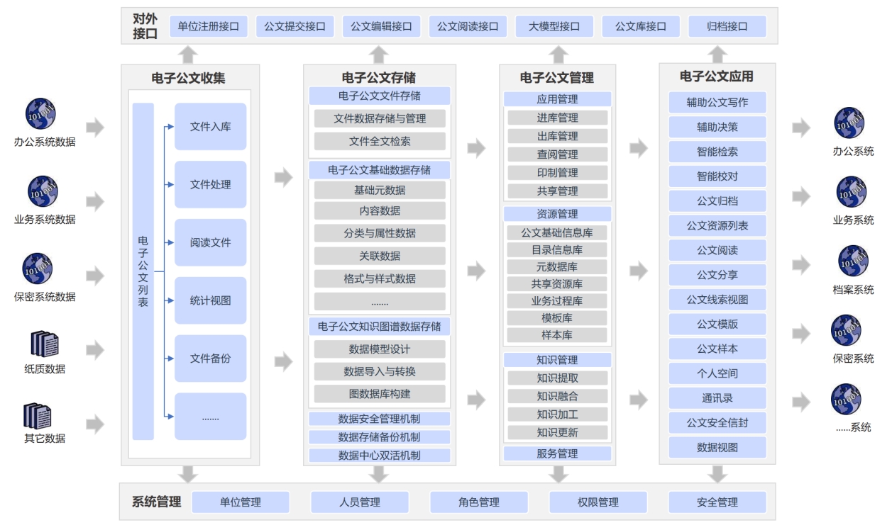Click 数据安全管理机制 bar
892x525 pixels.
click(380, 419)
